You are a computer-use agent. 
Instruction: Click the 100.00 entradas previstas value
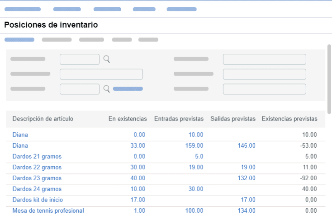(x=194, y=210)
